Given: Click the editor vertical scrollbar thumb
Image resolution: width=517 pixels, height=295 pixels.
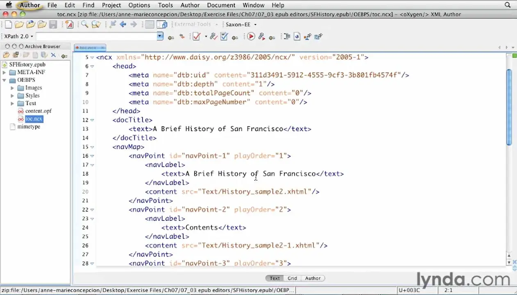Looking at the screenshot, I should pyautogui.click(x=509, y=107).
